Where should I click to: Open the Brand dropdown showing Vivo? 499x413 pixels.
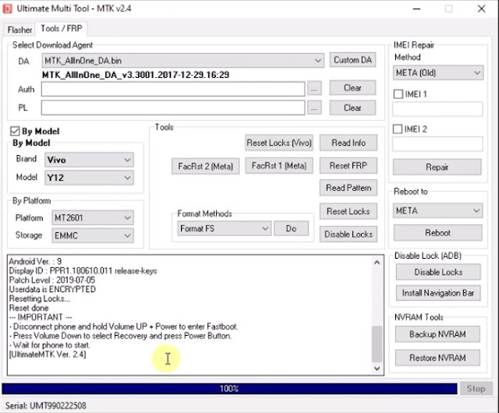90,160
